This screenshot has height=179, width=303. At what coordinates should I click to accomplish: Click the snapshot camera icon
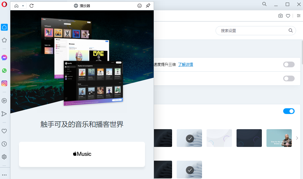pos(281,16)
